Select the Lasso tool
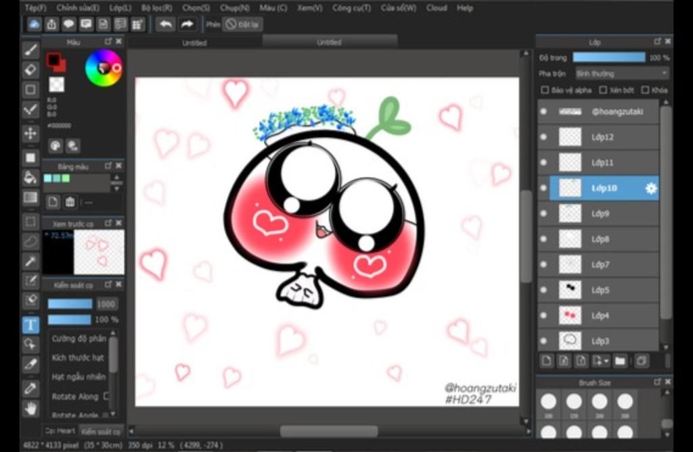 pyautogui.click(x=30, y=241)
